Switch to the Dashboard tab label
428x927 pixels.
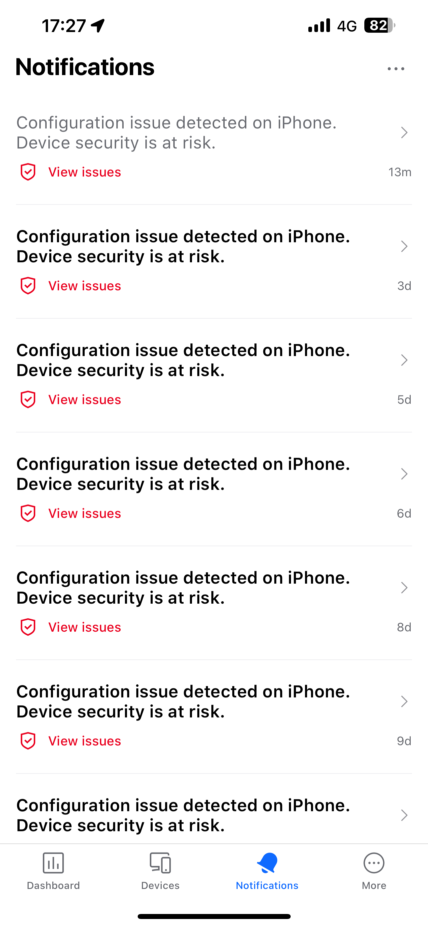click(53, 885)
